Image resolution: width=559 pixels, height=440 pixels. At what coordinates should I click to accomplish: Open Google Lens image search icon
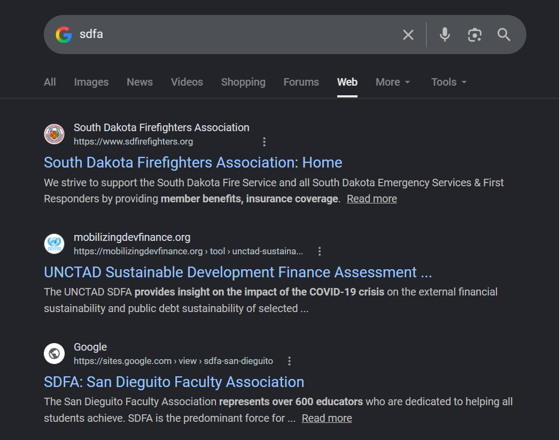coord(475,35)
